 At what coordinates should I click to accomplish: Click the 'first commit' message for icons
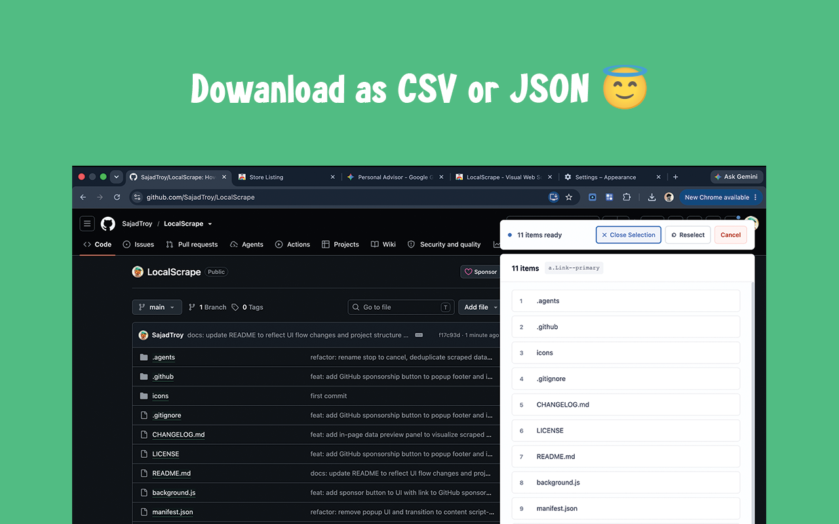329,396
